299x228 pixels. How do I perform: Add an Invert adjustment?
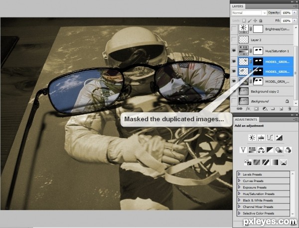point(248,163)
